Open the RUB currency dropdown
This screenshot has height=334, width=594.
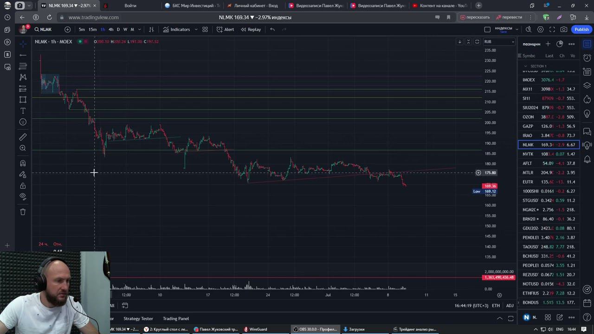pos(499,42)
